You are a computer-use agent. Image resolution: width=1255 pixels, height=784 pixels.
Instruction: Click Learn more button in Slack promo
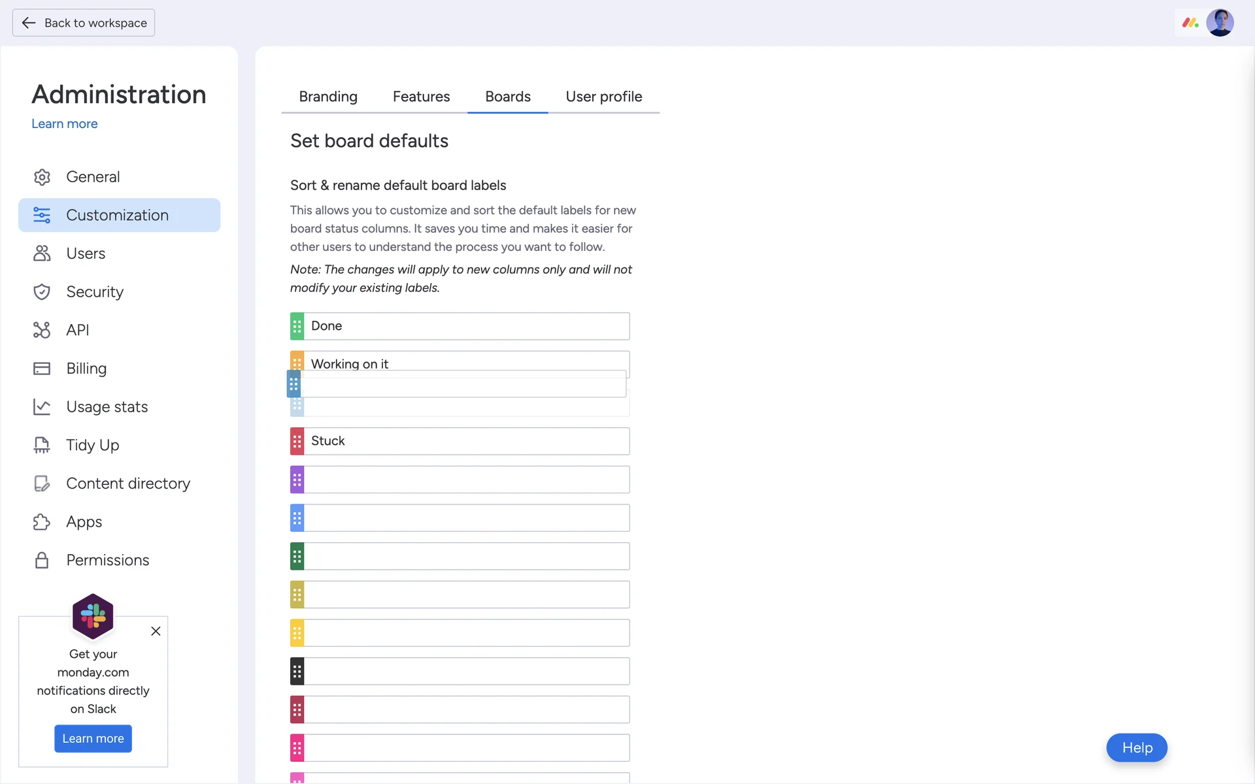click(93, 738)
